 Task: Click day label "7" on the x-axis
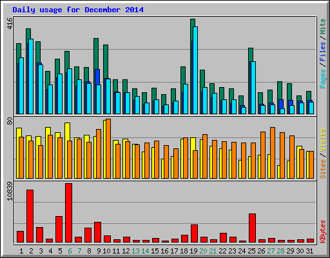pos(79,251)
